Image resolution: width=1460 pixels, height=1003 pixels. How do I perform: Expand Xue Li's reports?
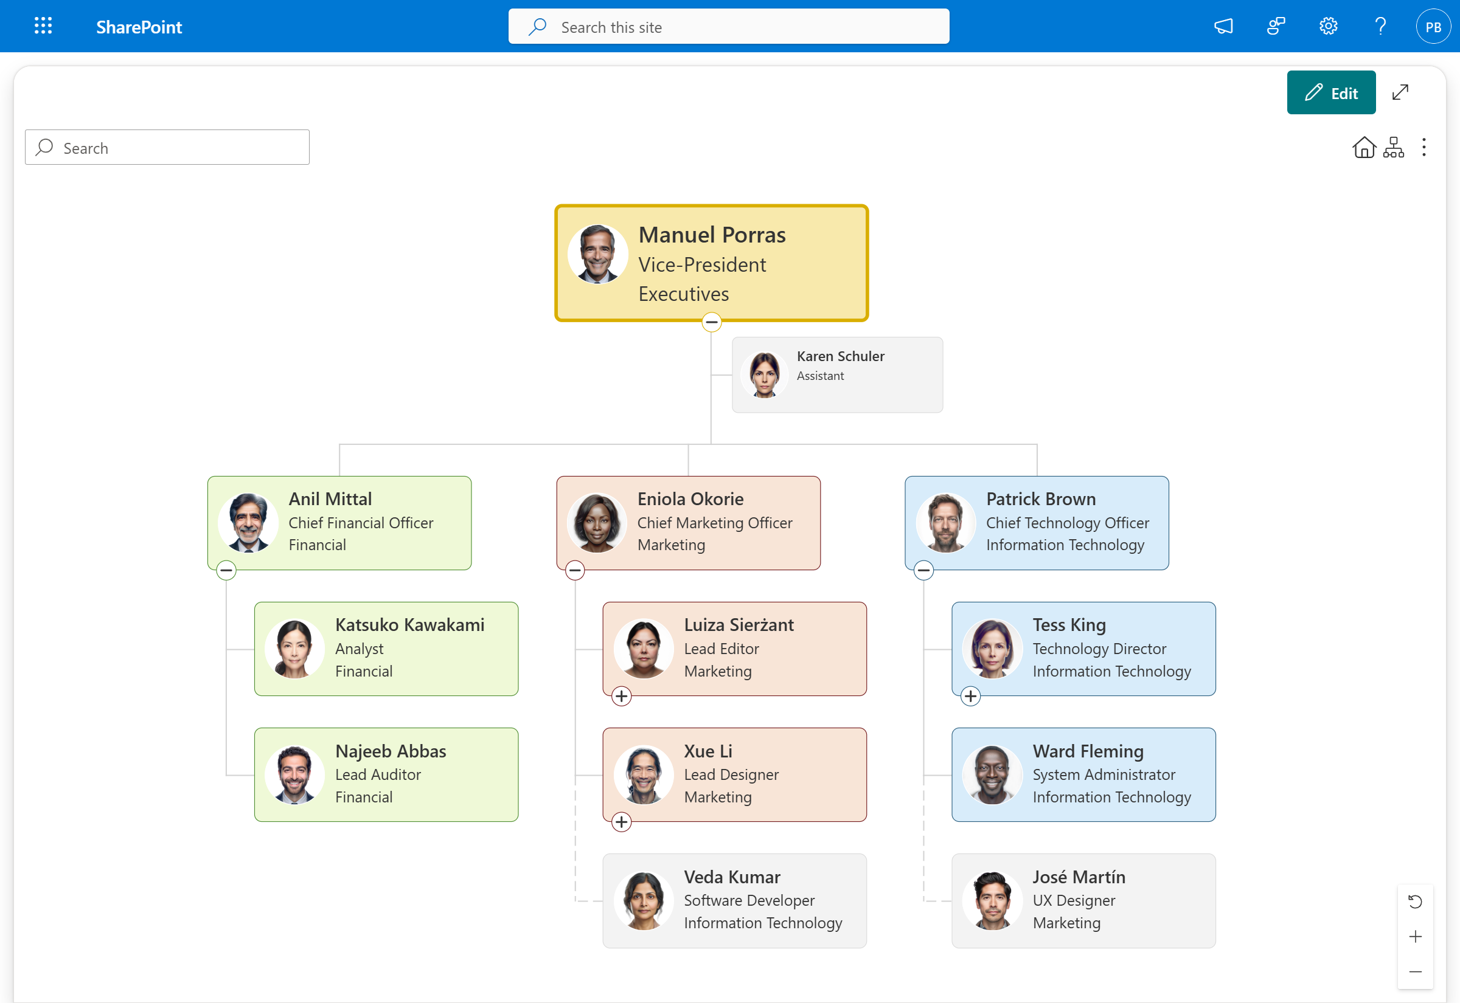622,822
